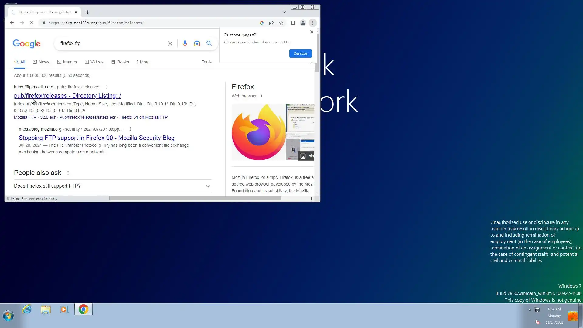The width and height of the screenshot is (583, 328).
Task: Click the horizontal scrollbar of the page
Action: 195,199
